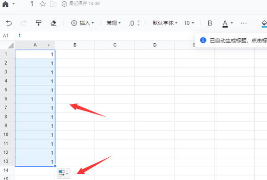
Task: Select column C header
Action: click(x=115, y=45)
